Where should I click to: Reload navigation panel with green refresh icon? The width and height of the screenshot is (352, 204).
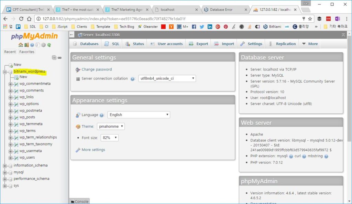click(49, 45)
